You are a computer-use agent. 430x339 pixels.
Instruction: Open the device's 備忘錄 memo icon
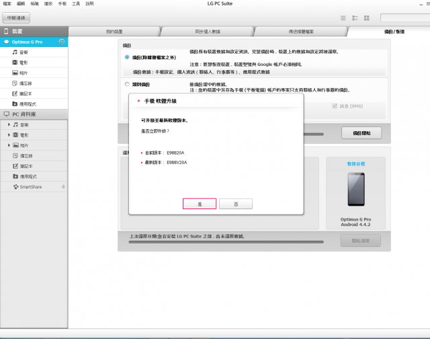pyautogui.click(x=15, y=83)
